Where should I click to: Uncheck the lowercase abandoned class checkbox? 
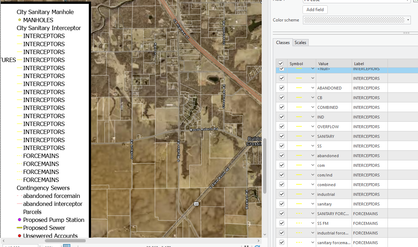[x=282, y=155]
